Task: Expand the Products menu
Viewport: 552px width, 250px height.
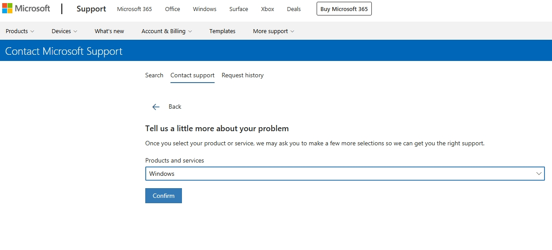Action: coord(20,31)
